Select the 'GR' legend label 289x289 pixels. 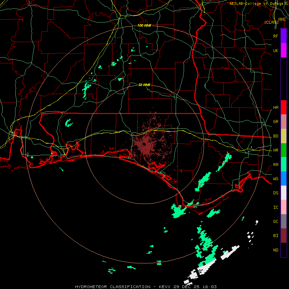(x=276, y=122)
